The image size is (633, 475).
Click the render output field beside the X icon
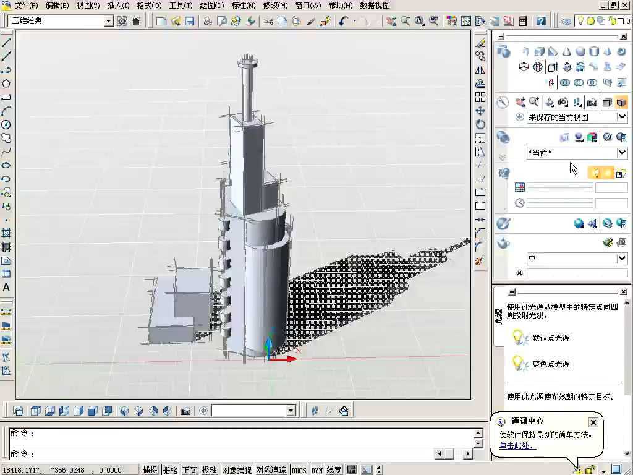pyautogui.click(x=577, y=273)
